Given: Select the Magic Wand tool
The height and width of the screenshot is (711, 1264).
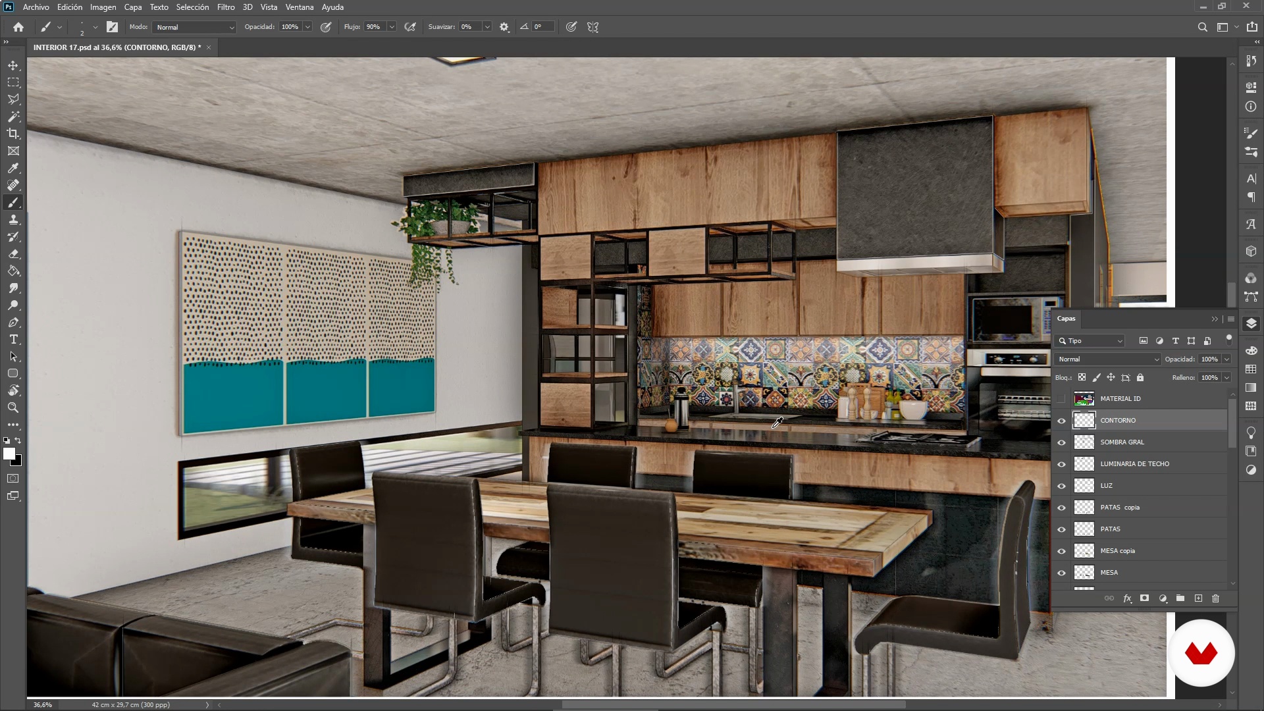Looking at the screenshot, I should point(13,117).
